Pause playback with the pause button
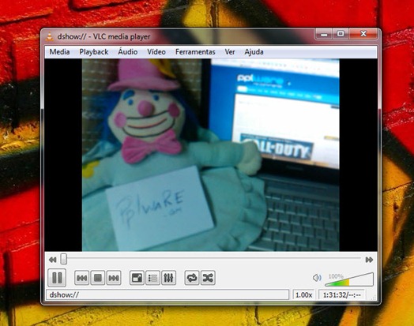The height and width of the screenshot is (326, 414). pos(57,278)
